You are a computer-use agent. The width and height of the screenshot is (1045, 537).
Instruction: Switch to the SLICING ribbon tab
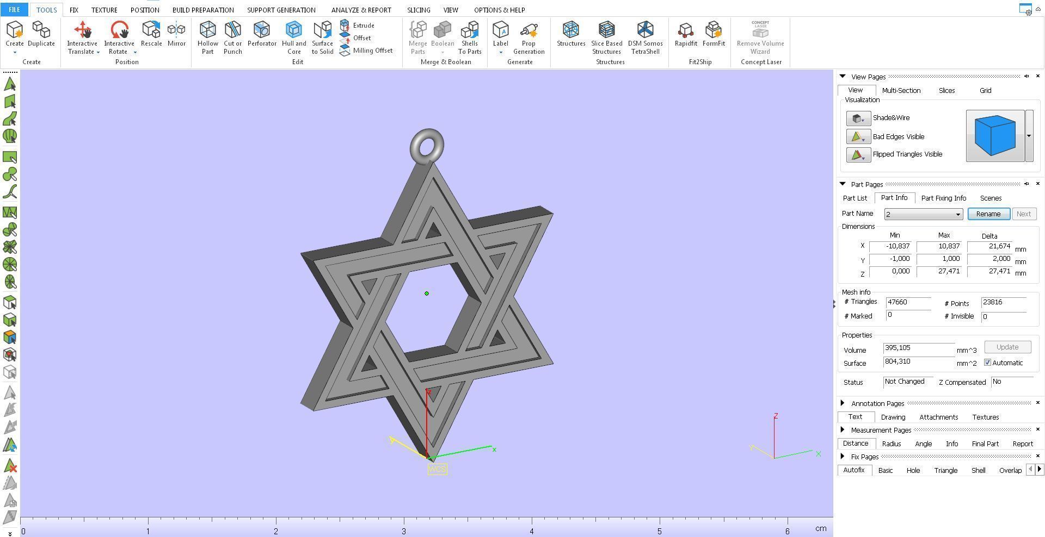419,10
